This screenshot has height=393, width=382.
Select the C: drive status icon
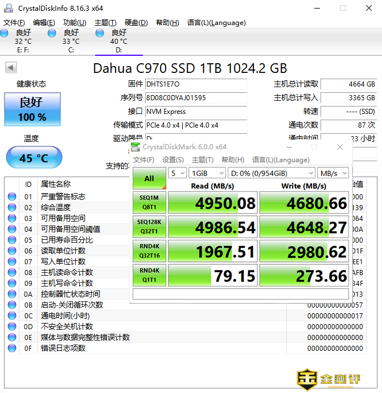click(x=52, y=34)
